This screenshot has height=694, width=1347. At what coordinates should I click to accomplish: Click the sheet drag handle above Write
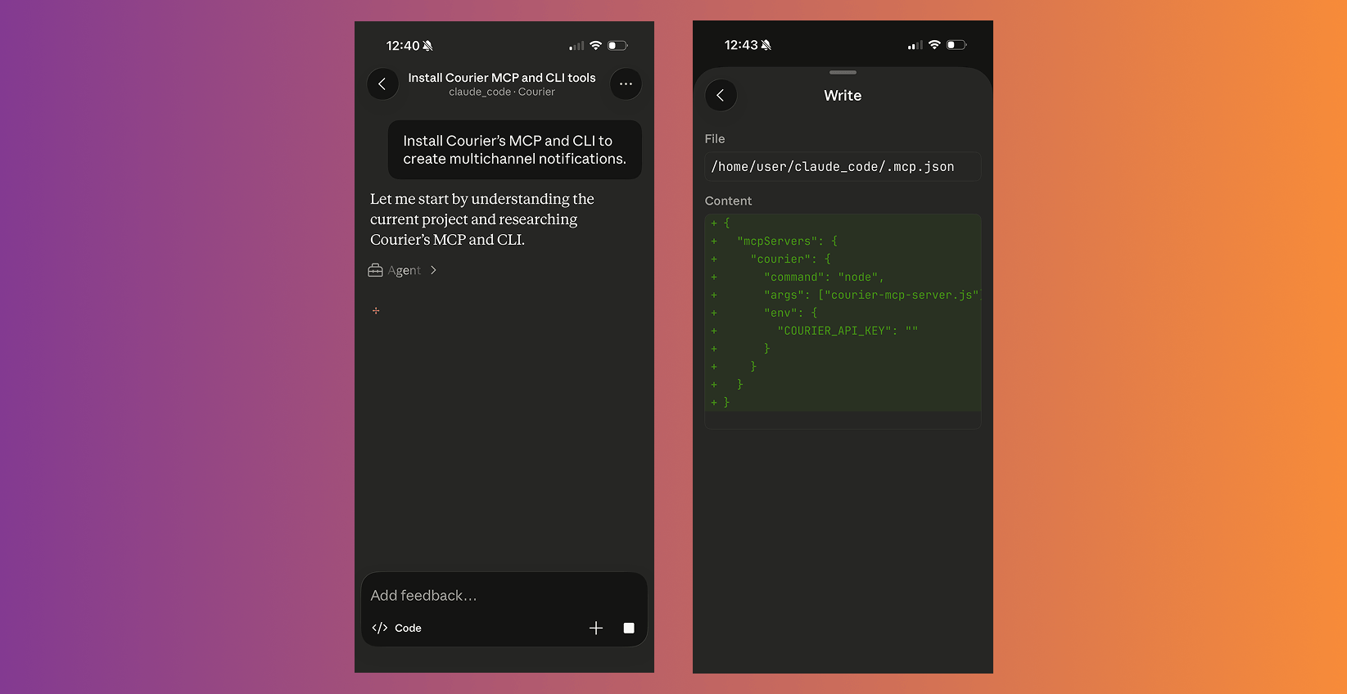coord(843,73)
